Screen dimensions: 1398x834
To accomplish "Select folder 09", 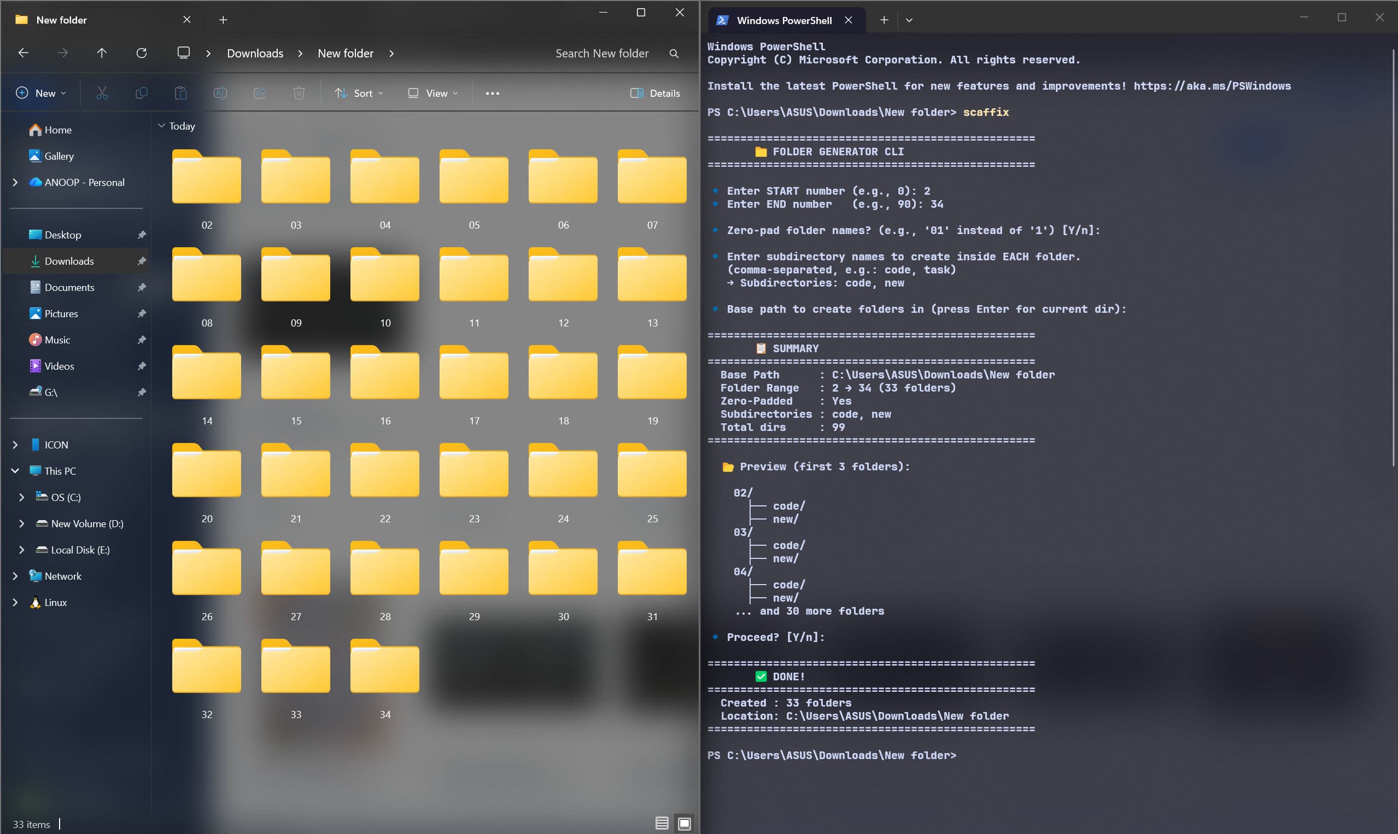I will 296,287.
